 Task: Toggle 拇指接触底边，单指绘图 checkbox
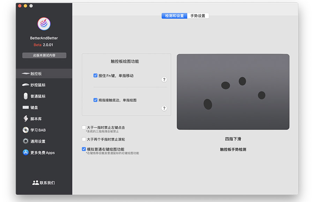pos(95,100)
